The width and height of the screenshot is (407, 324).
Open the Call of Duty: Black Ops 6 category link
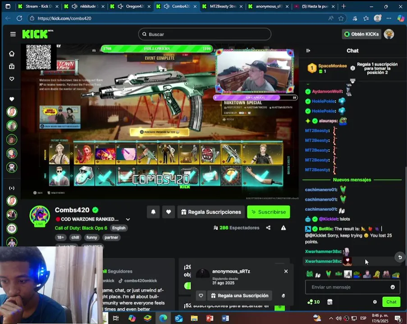[x=81, y=228]
